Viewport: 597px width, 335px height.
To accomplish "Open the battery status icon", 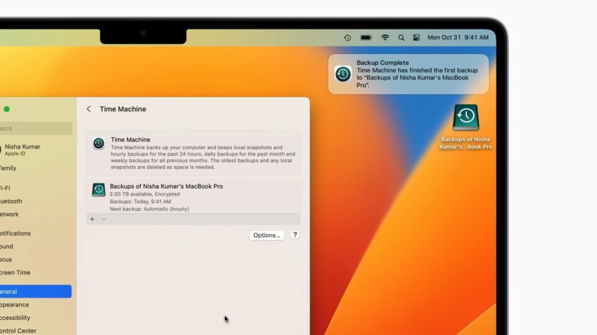I will click(366, 38).
